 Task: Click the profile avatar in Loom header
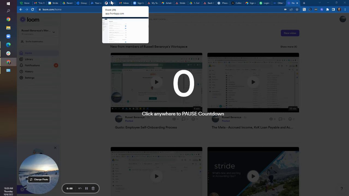[343, 19]
